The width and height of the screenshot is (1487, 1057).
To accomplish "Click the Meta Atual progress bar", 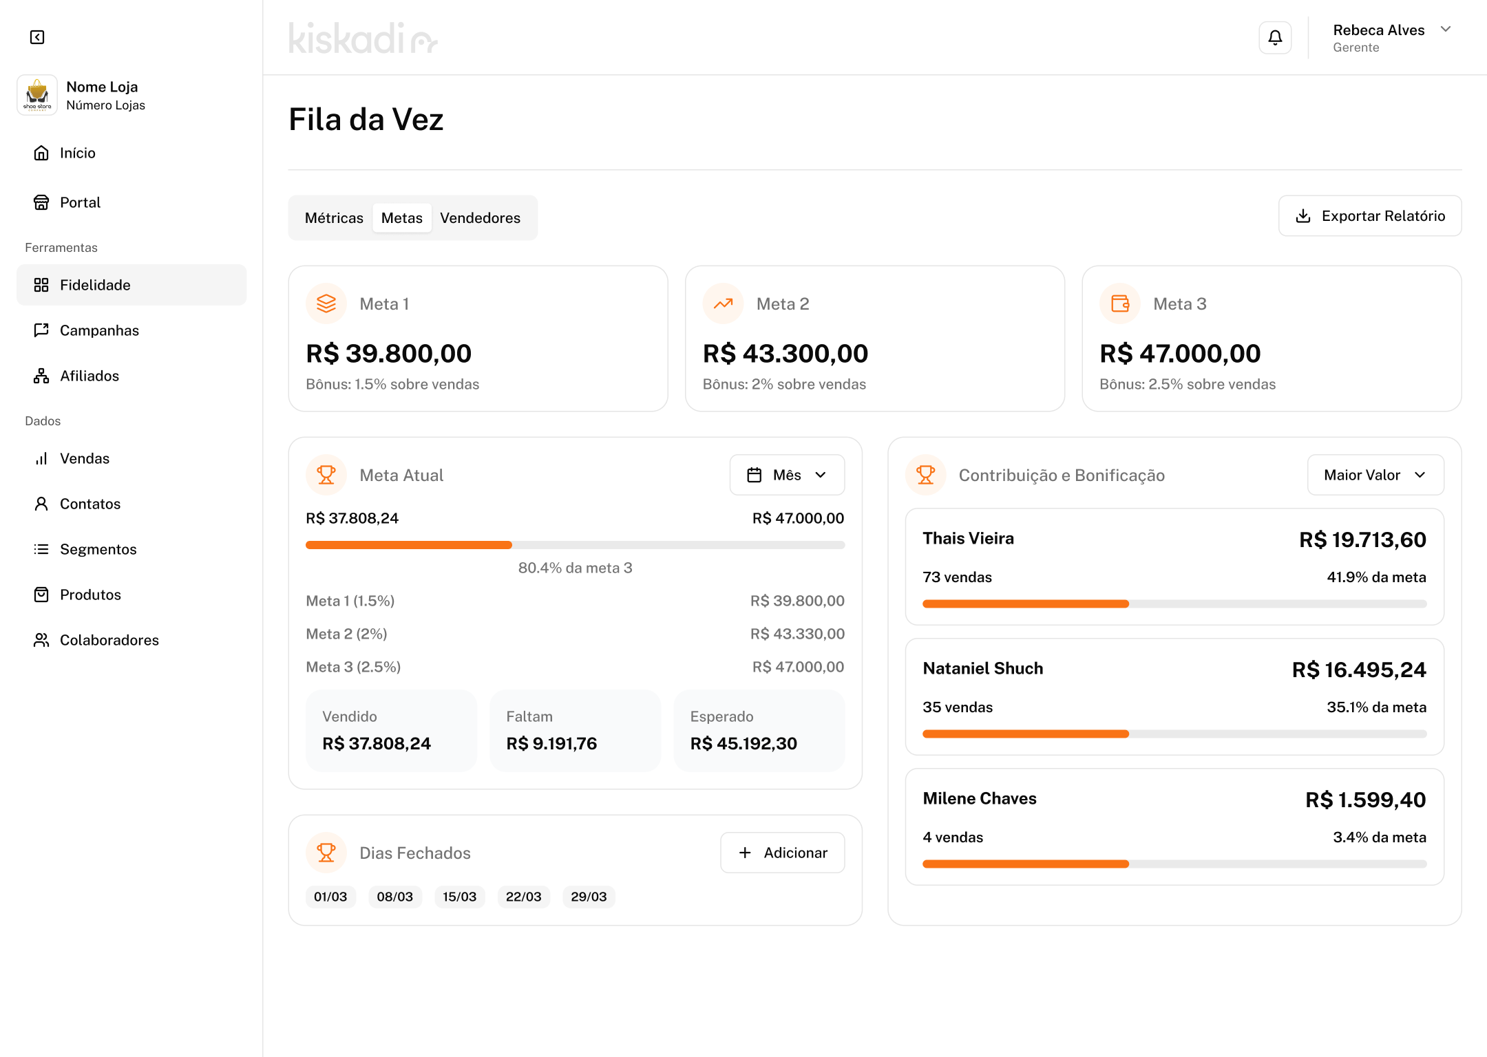I will [575, 545].
